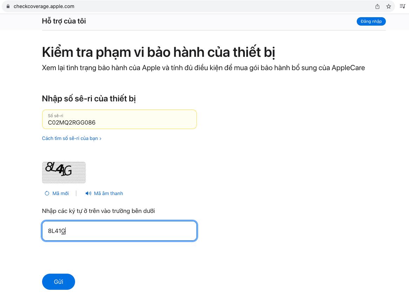Focus the captcha entry field below the image
Viewport: 409px width, 294px height.
(119, 231)
